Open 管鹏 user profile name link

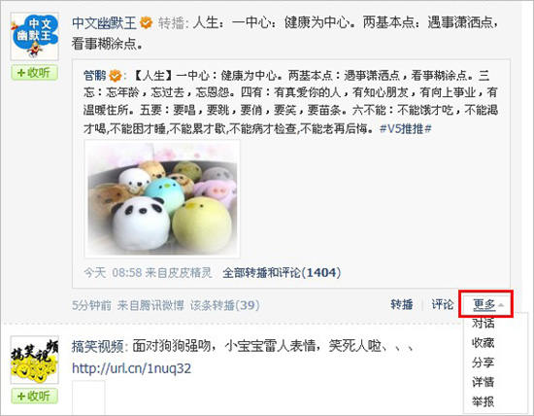coord(95,76)
